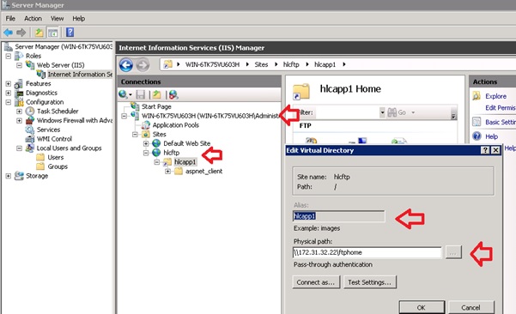The width and height of the screenshot is (516, 314).
Task: Click the Edit Virtual Directory help question button
Action: 485,150
